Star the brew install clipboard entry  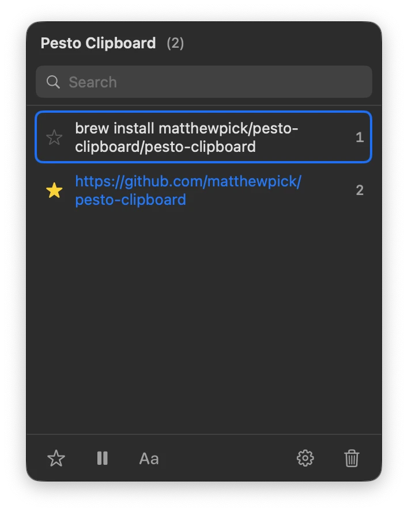click(54, 137)
